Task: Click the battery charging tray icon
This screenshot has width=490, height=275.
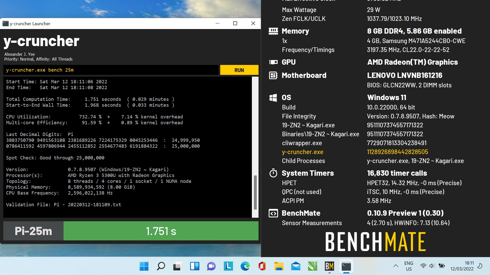Action: [442, 266]
